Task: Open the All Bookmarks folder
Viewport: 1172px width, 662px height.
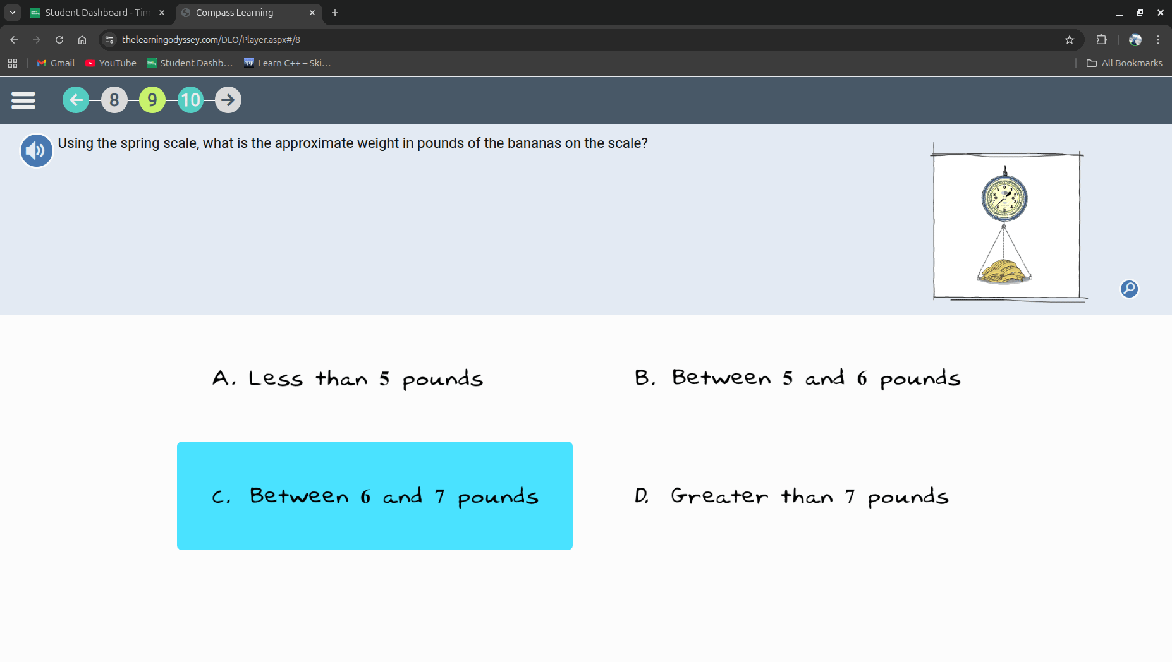Action: 1125,63
